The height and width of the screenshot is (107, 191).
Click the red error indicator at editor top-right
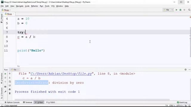point(190,17)
